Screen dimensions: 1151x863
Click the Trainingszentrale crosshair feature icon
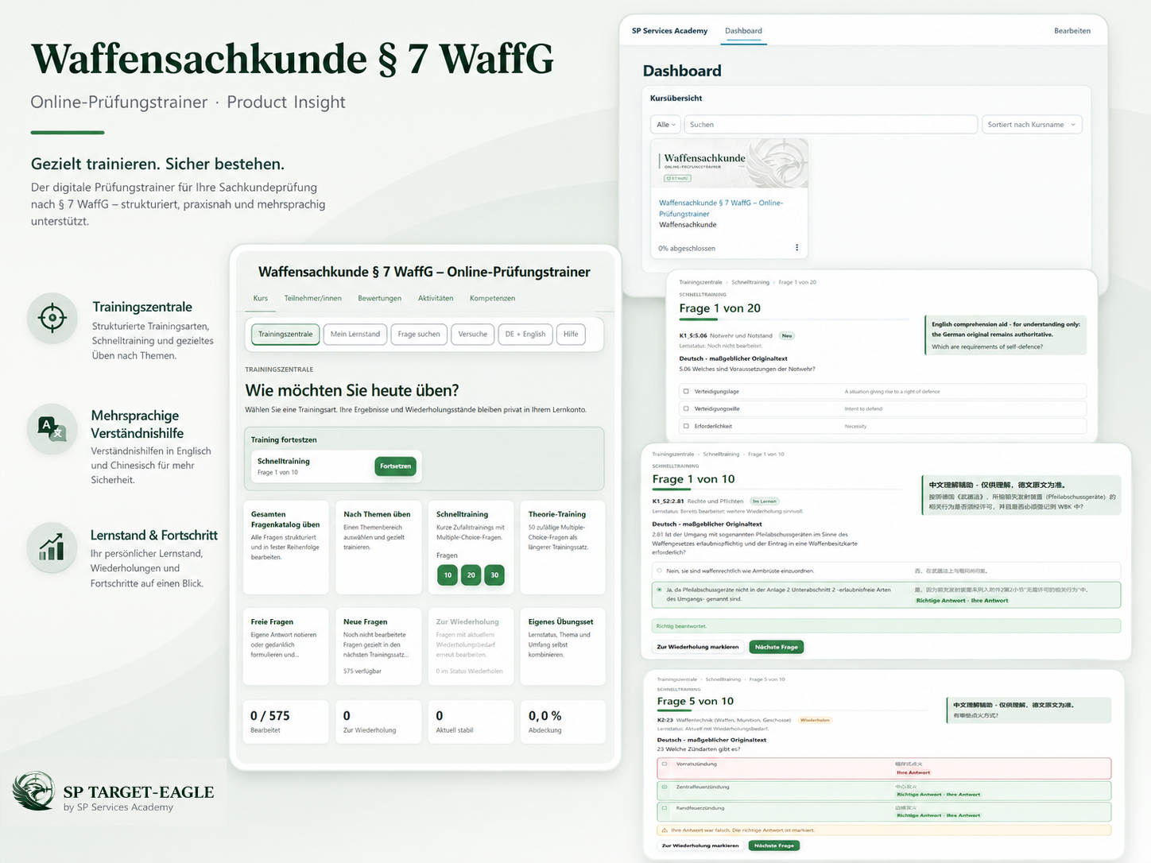(52, 318)
